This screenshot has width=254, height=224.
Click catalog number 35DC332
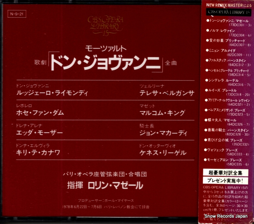(x=240, y=144)
